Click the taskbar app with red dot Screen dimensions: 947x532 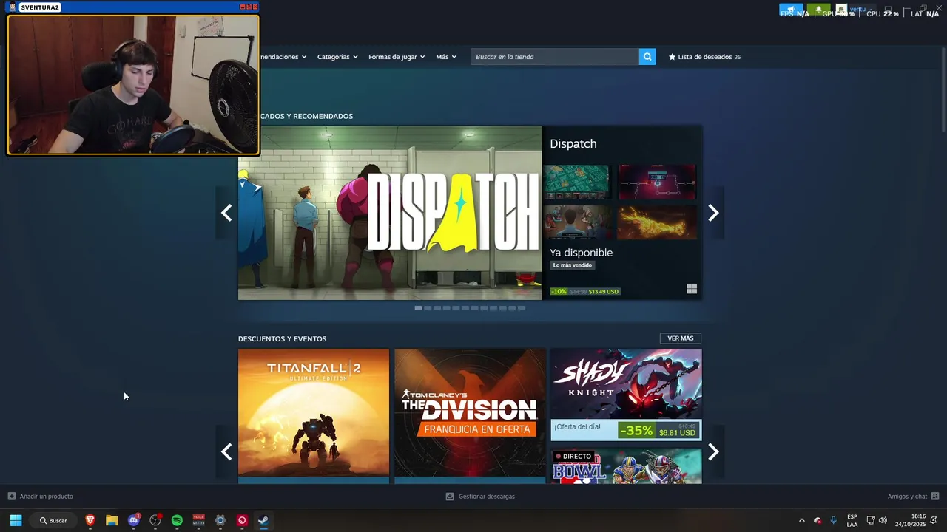click(x=155, y=520)
